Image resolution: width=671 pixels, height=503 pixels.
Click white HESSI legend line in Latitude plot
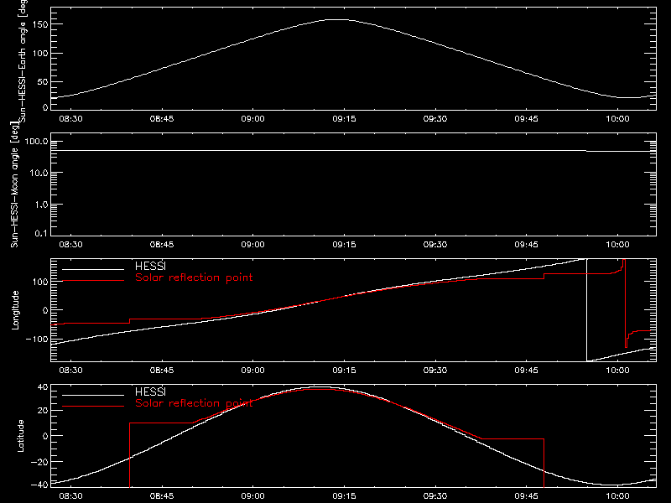tap(93, 395)
